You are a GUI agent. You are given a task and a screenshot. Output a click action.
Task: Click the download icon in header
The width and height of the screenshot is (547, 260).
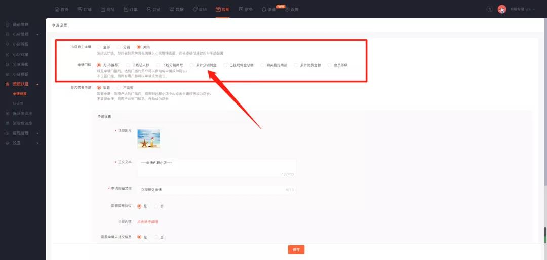click(x=490, y=9)
